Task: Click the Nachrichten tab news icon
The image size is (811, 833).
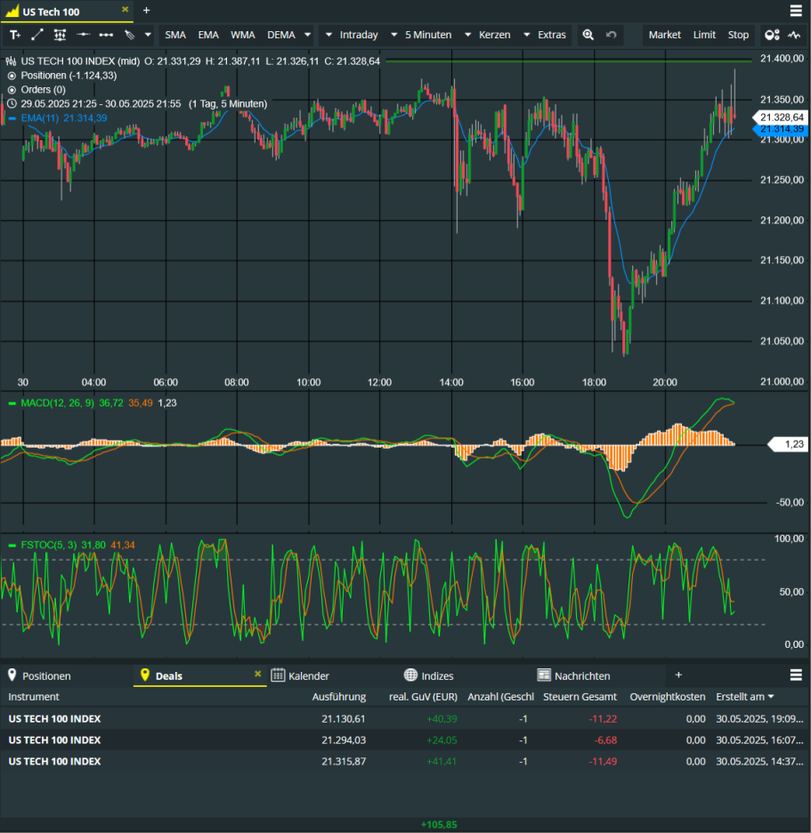Action: (x=544, y=675)
